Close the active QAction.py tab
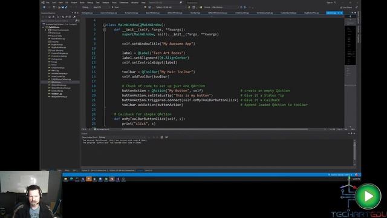 341,13
